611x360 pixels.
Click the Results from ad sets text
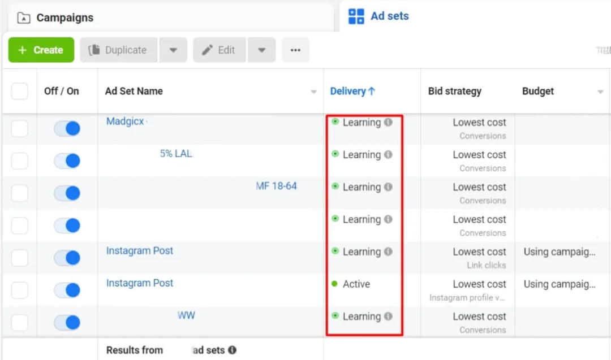pos(166,350)
